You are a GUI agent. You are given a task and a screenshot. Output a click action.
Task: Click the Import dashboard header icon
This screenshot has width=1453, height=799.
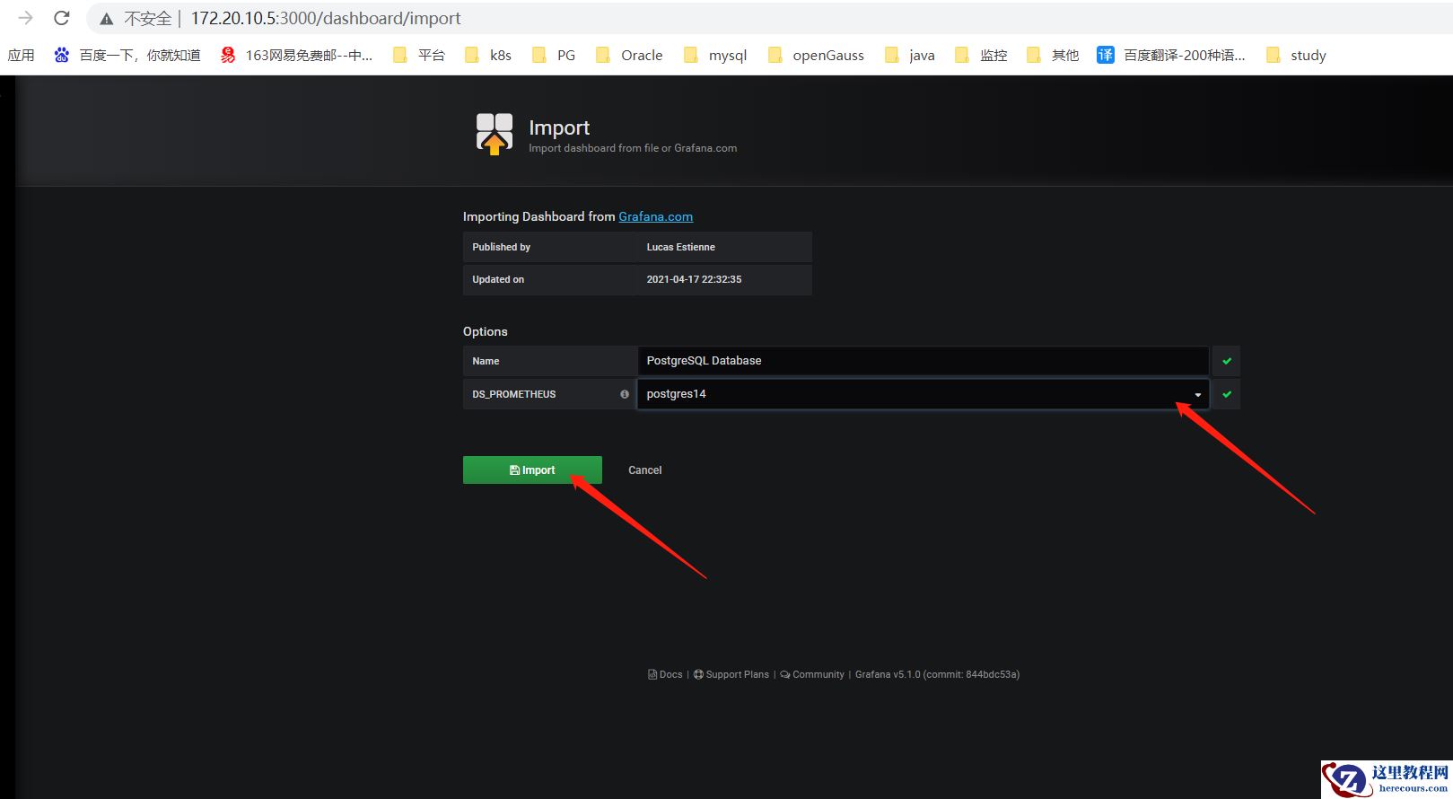(x=494, y=134)
